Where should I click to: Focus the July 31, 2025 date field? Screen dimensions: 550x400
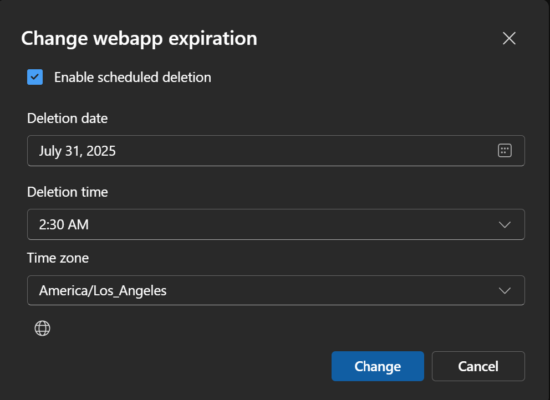[x=276, y=151]
